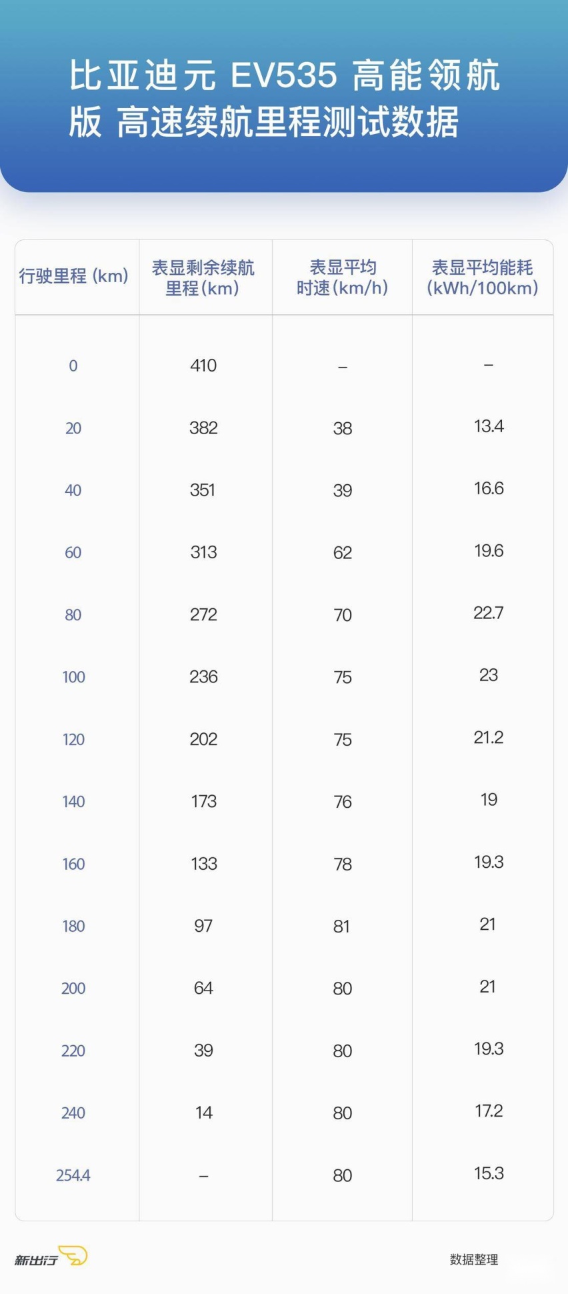Viewport: 568px width, 1294px height.
Task: Click the 382 remaining range value
Action: (203, 428)
